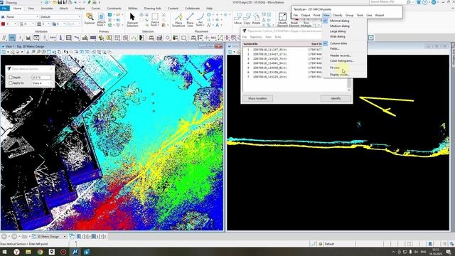Open the Windows Start button

coord(5,252)
